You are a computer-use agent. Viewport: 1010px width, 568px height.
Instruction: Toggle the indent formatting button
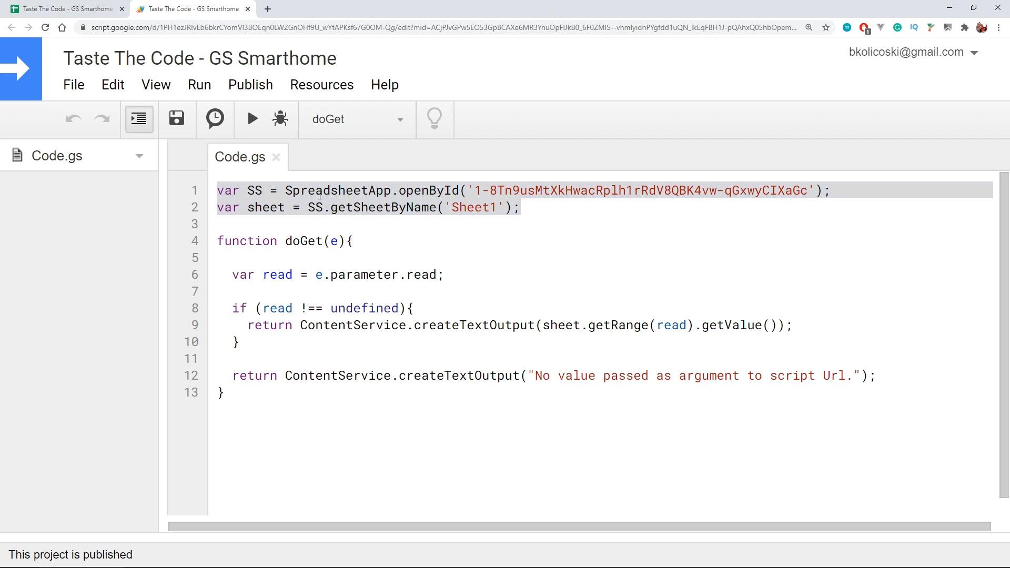click(x=139, y=119)
